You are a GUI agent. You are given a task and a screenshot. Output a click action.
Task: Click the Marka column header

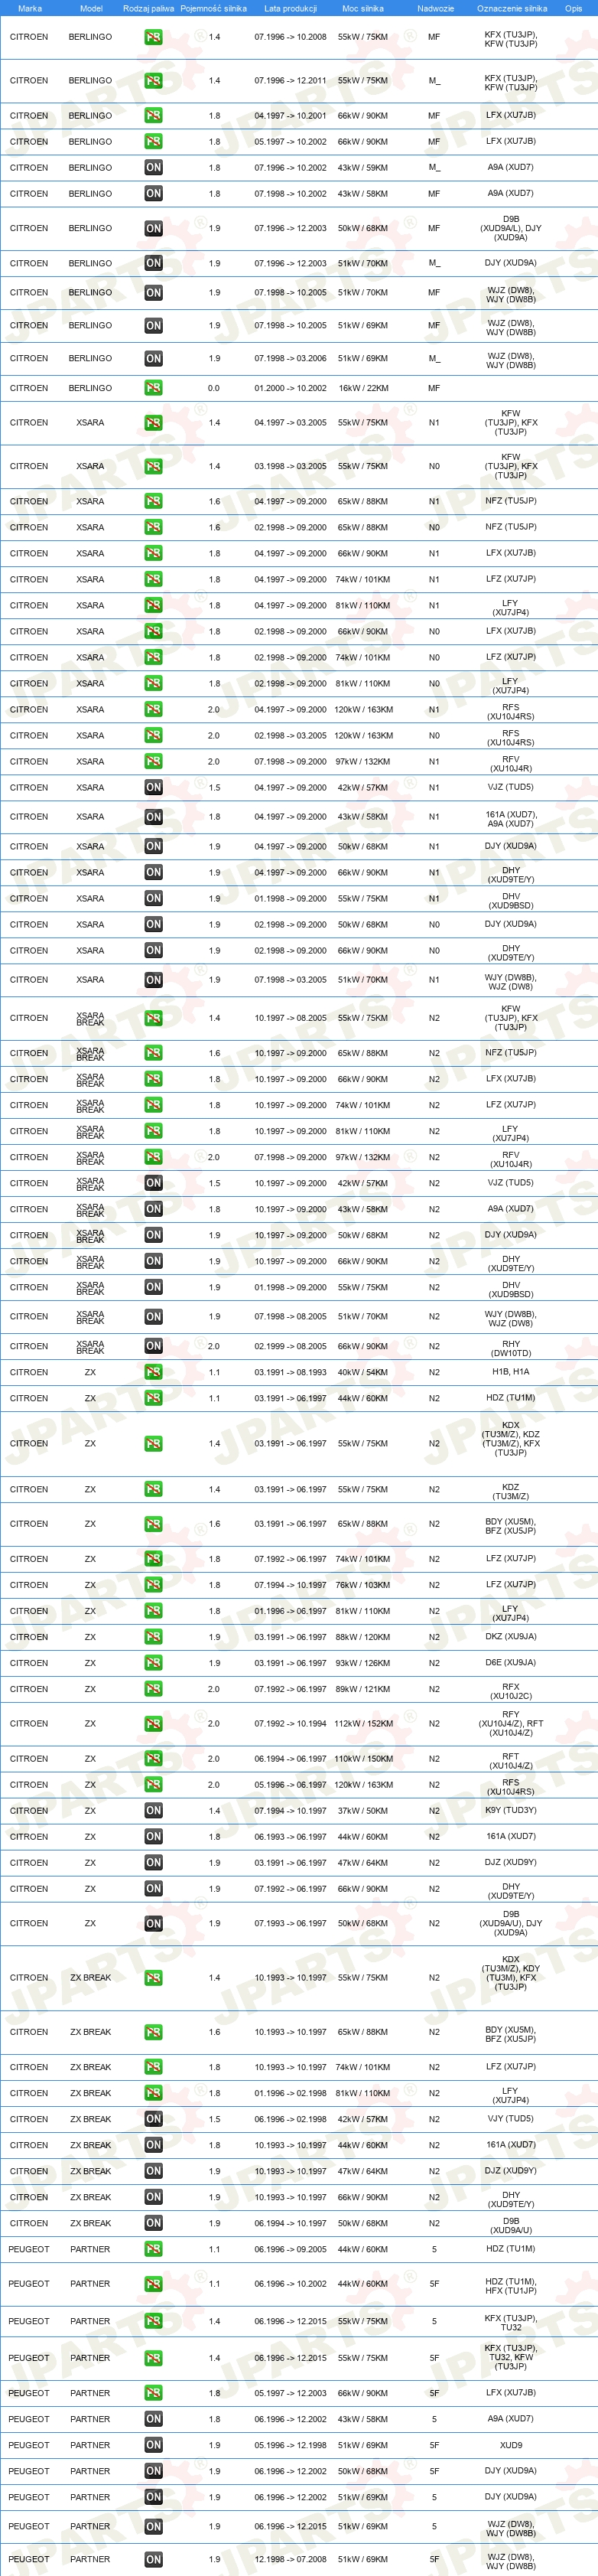click(30, 8)
